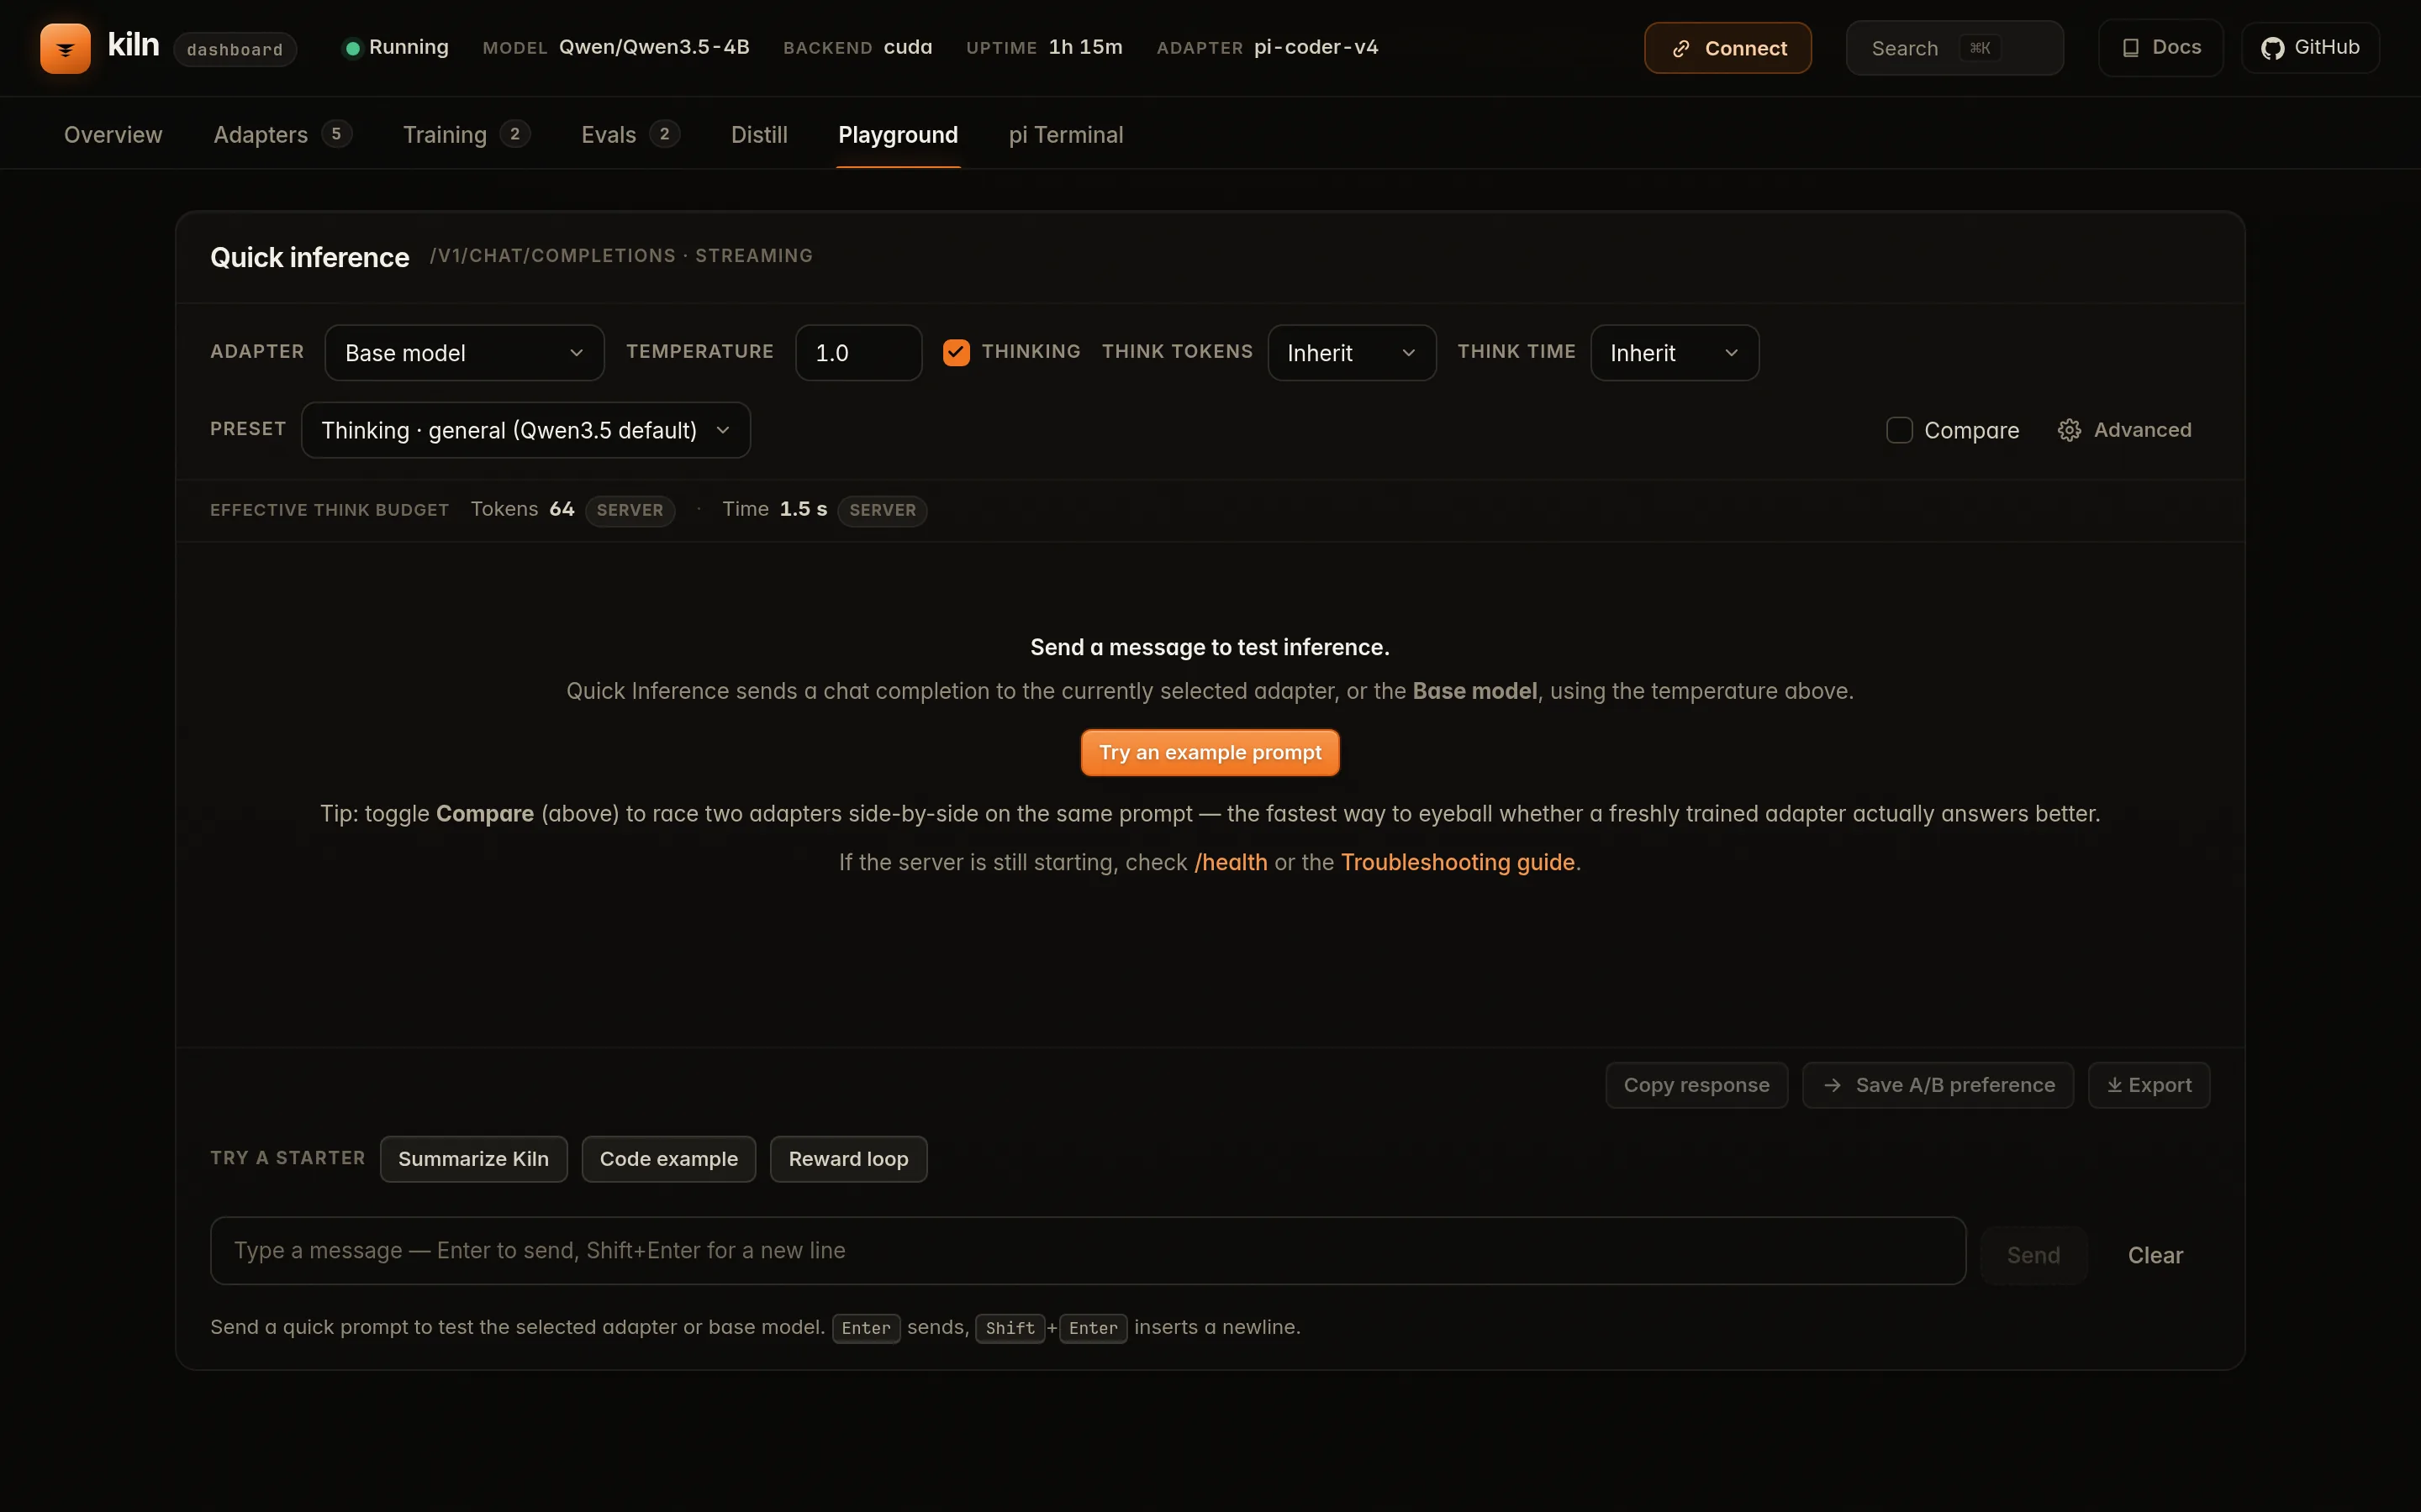Screen dimensions: 2421x1512
Task: Click the Evals count badge 2
Action: click(x=664, y=134)
